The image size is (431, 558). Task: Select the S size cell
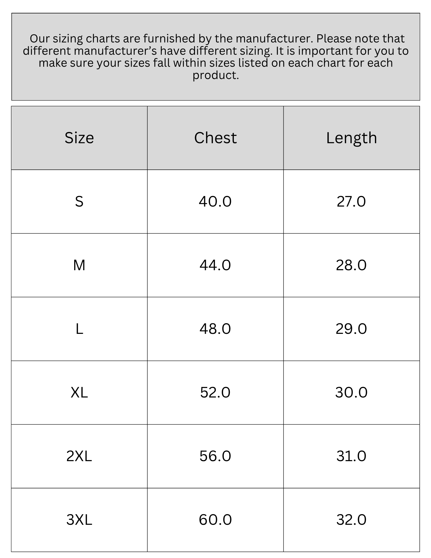pyautogui.click(x=79, y=202)
